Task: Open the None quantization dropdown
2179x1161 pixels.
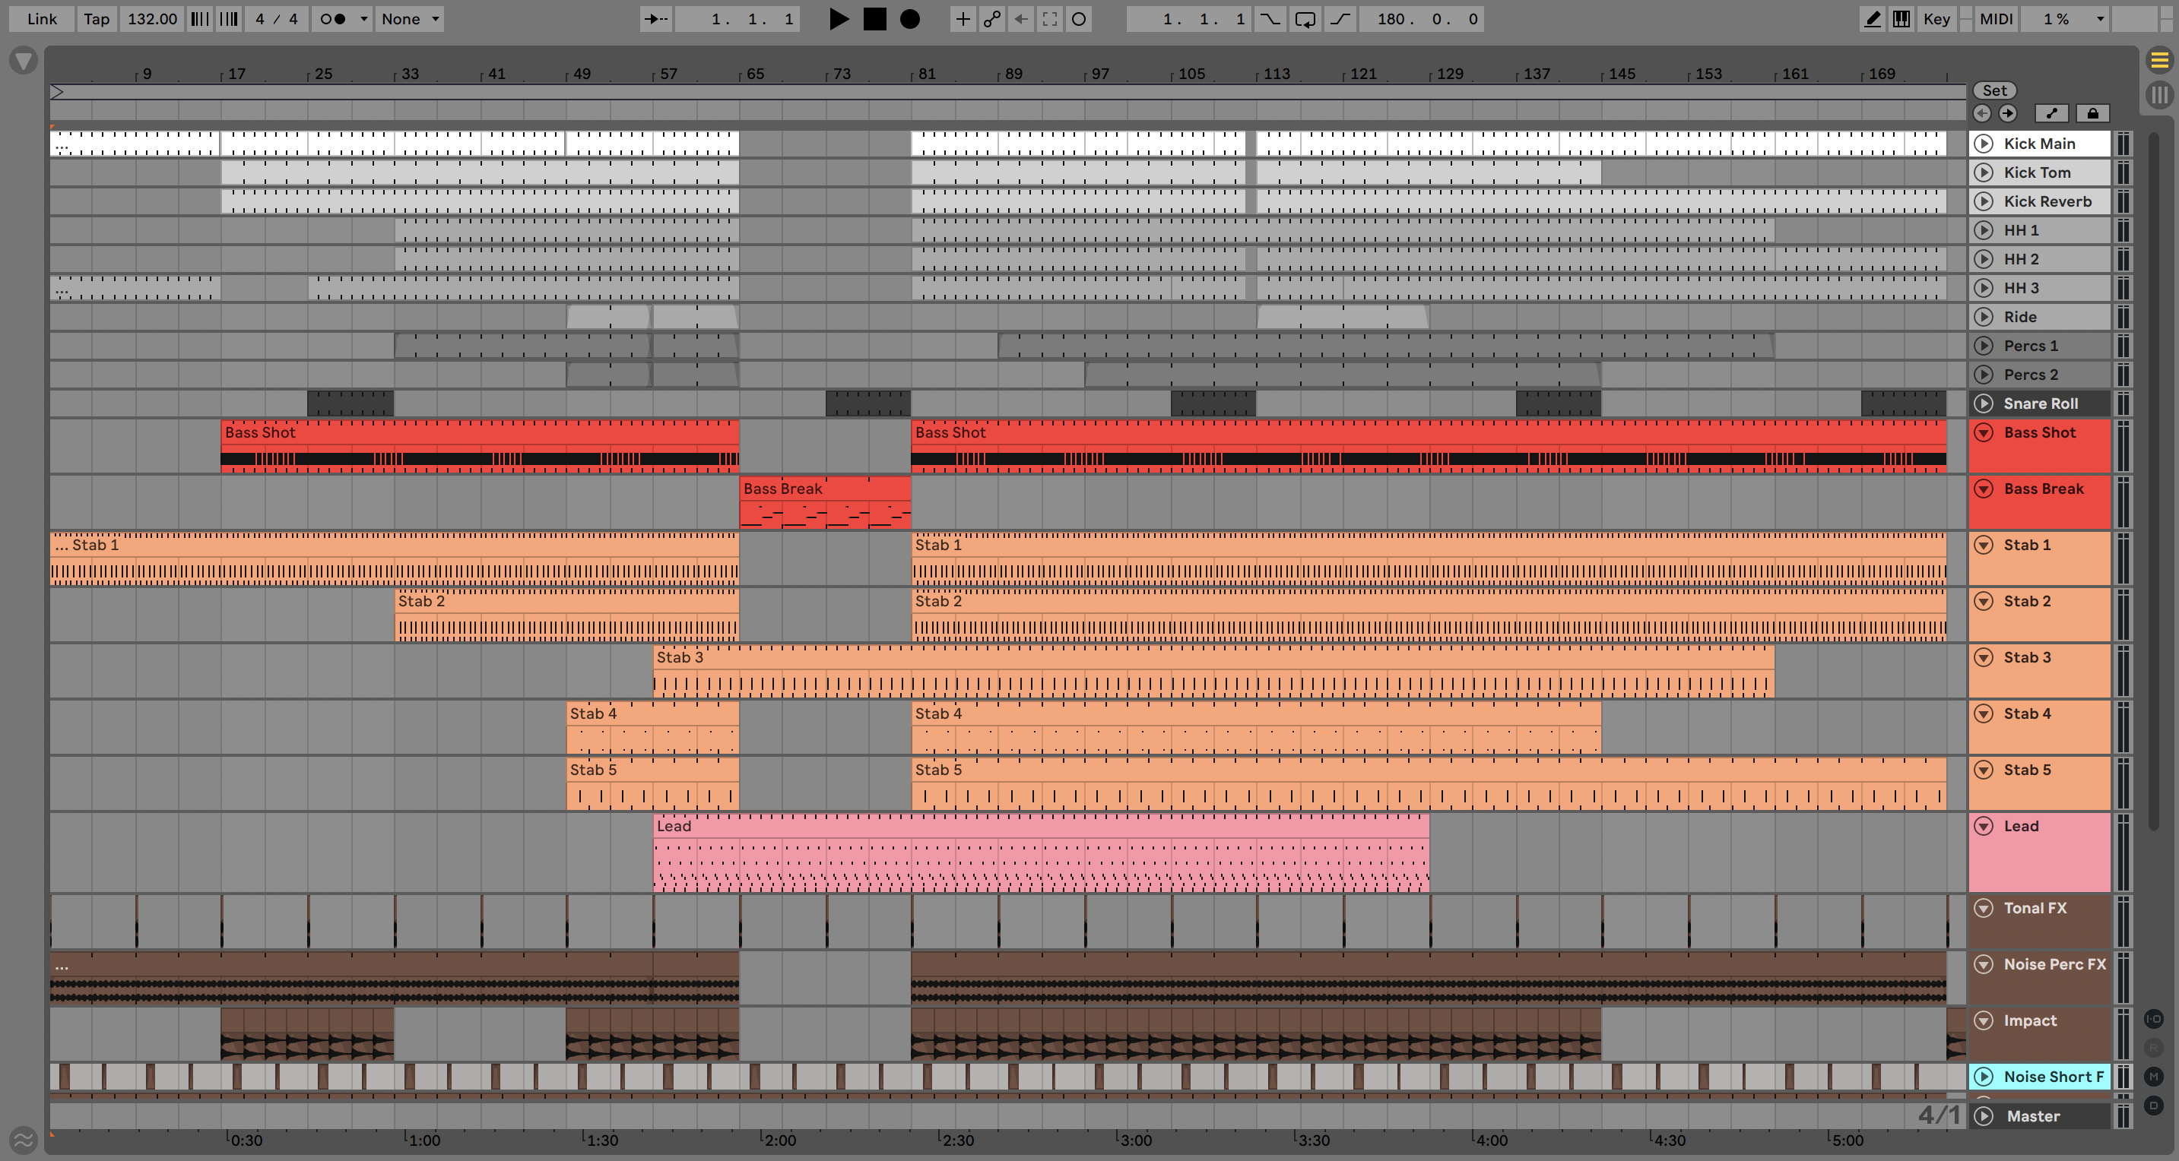Action: pos(409,18)
